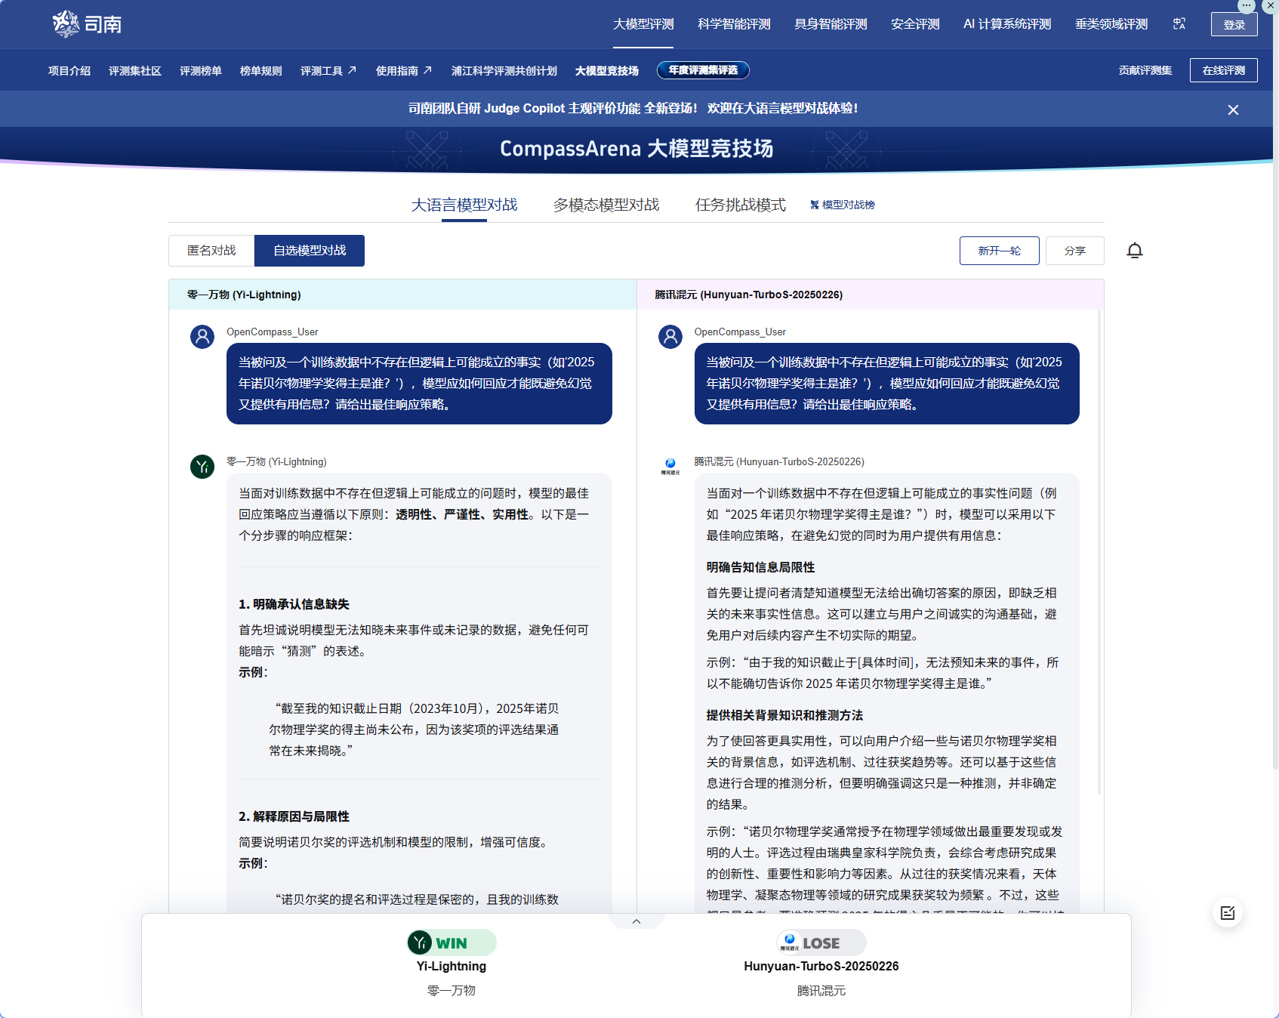Click the notification bell icon
This screenshot has width=1279, height=1018.
pos(1135,251)
